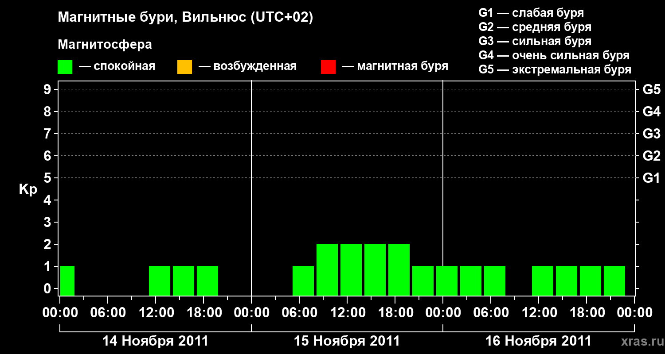Click the 'G5 — экстремальная буря' legend line
The height and width of the screenshot is (354, 665).
click(555, 69)
